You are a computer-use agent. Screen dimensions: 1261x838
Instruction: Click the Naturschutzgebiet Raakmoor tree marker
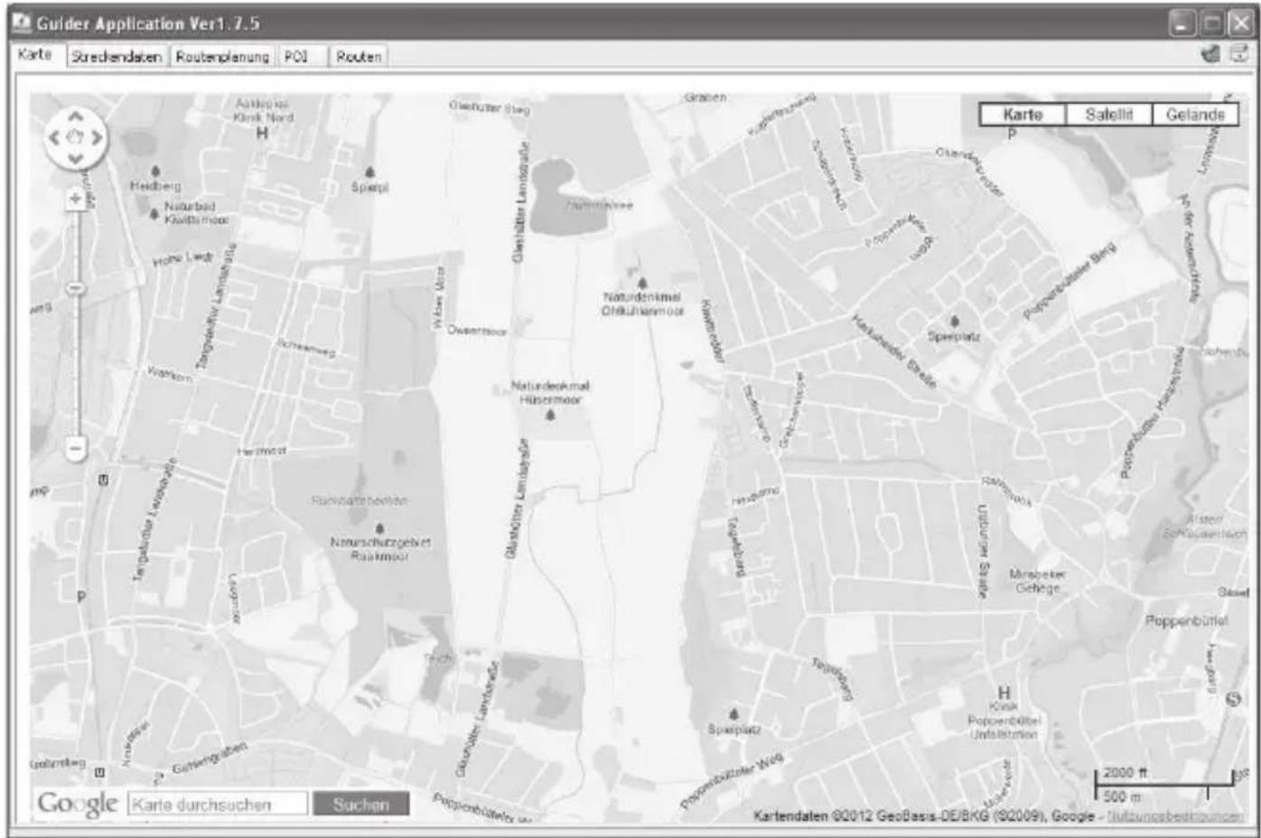(x=379, y=528)
